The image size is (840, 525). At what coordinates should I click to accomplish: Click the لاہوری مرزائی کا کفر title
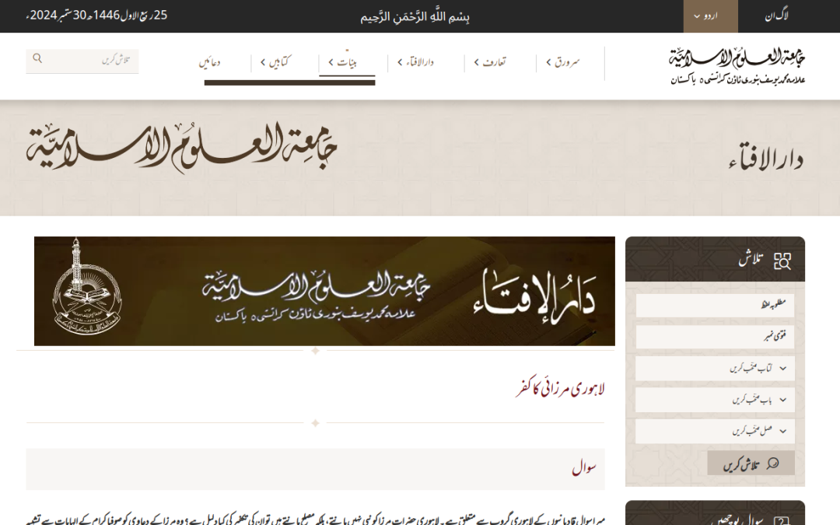[560, 388]
